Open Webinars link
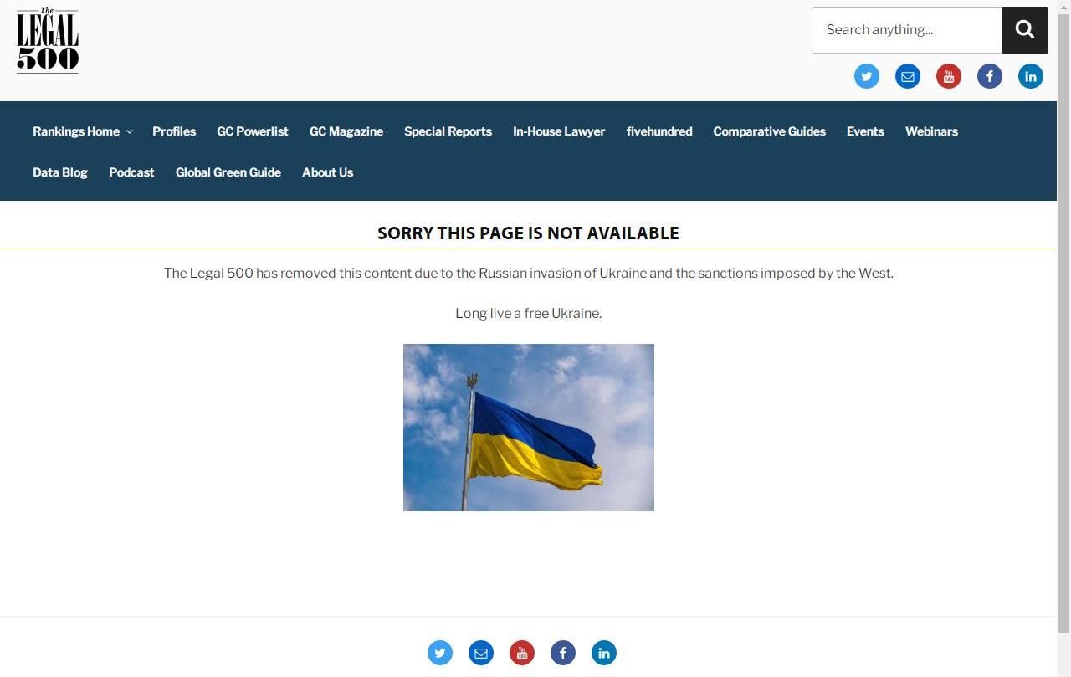Screen dimensions: 1071x677 931,131
